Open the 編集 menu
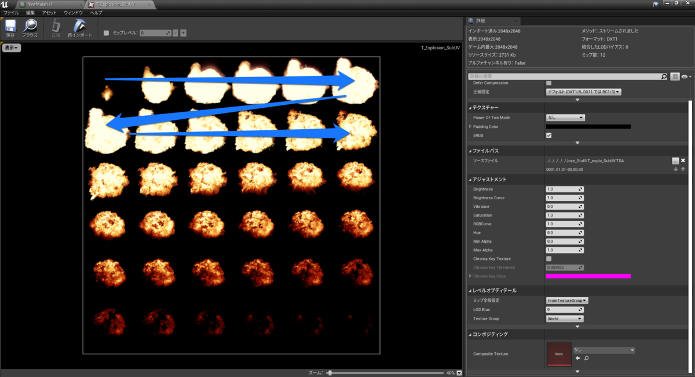 (30, 12)
